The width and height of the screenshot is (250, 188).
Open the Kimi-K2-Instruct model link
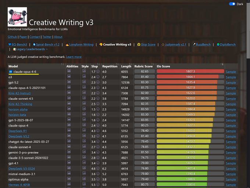pos(19,93)
